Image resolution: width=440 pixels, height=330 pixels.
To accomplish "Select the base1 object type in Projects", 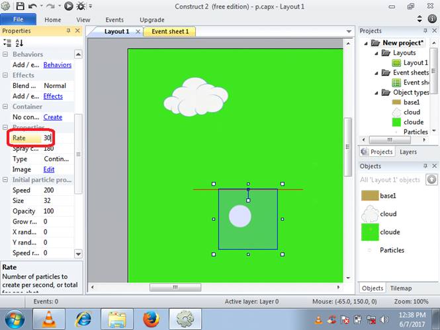I will pos(406,102).
